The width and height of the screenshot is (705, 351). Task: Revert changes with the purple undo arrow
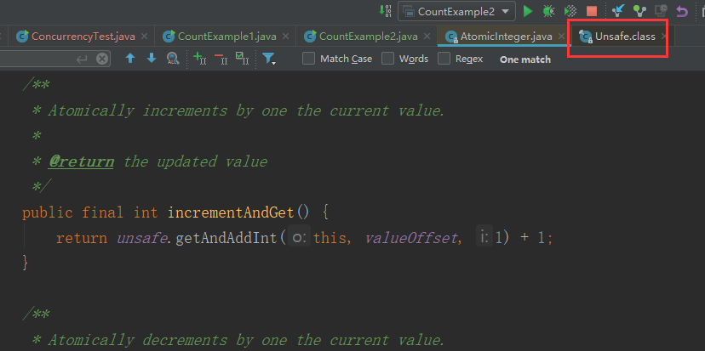click(x=682, y=11)
